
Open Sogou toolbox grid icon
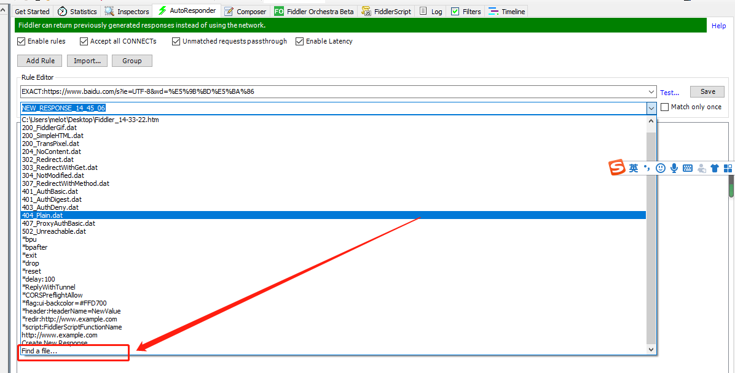728,169
